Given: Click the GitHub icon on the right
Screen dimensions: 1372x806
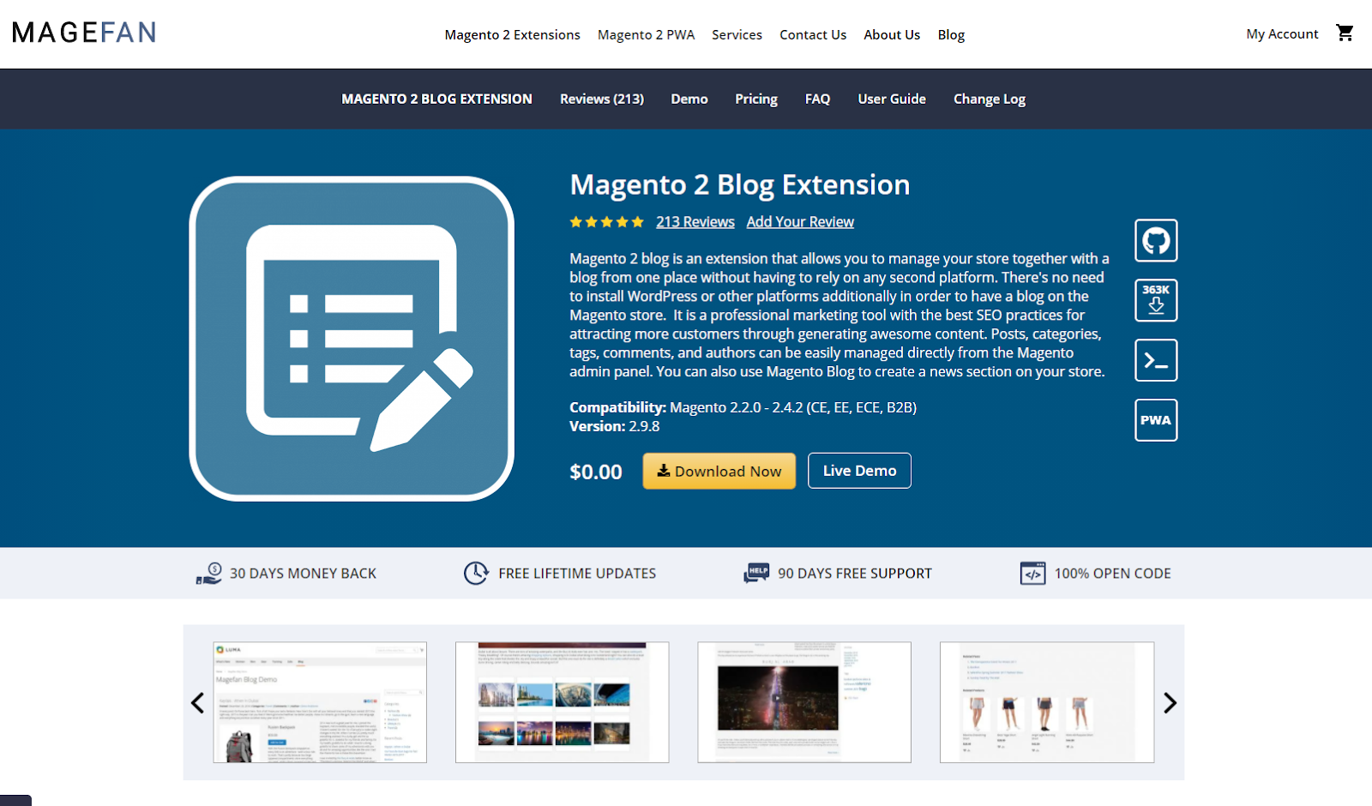Looking at the screenshot, I should click(x=1156, y=240).
